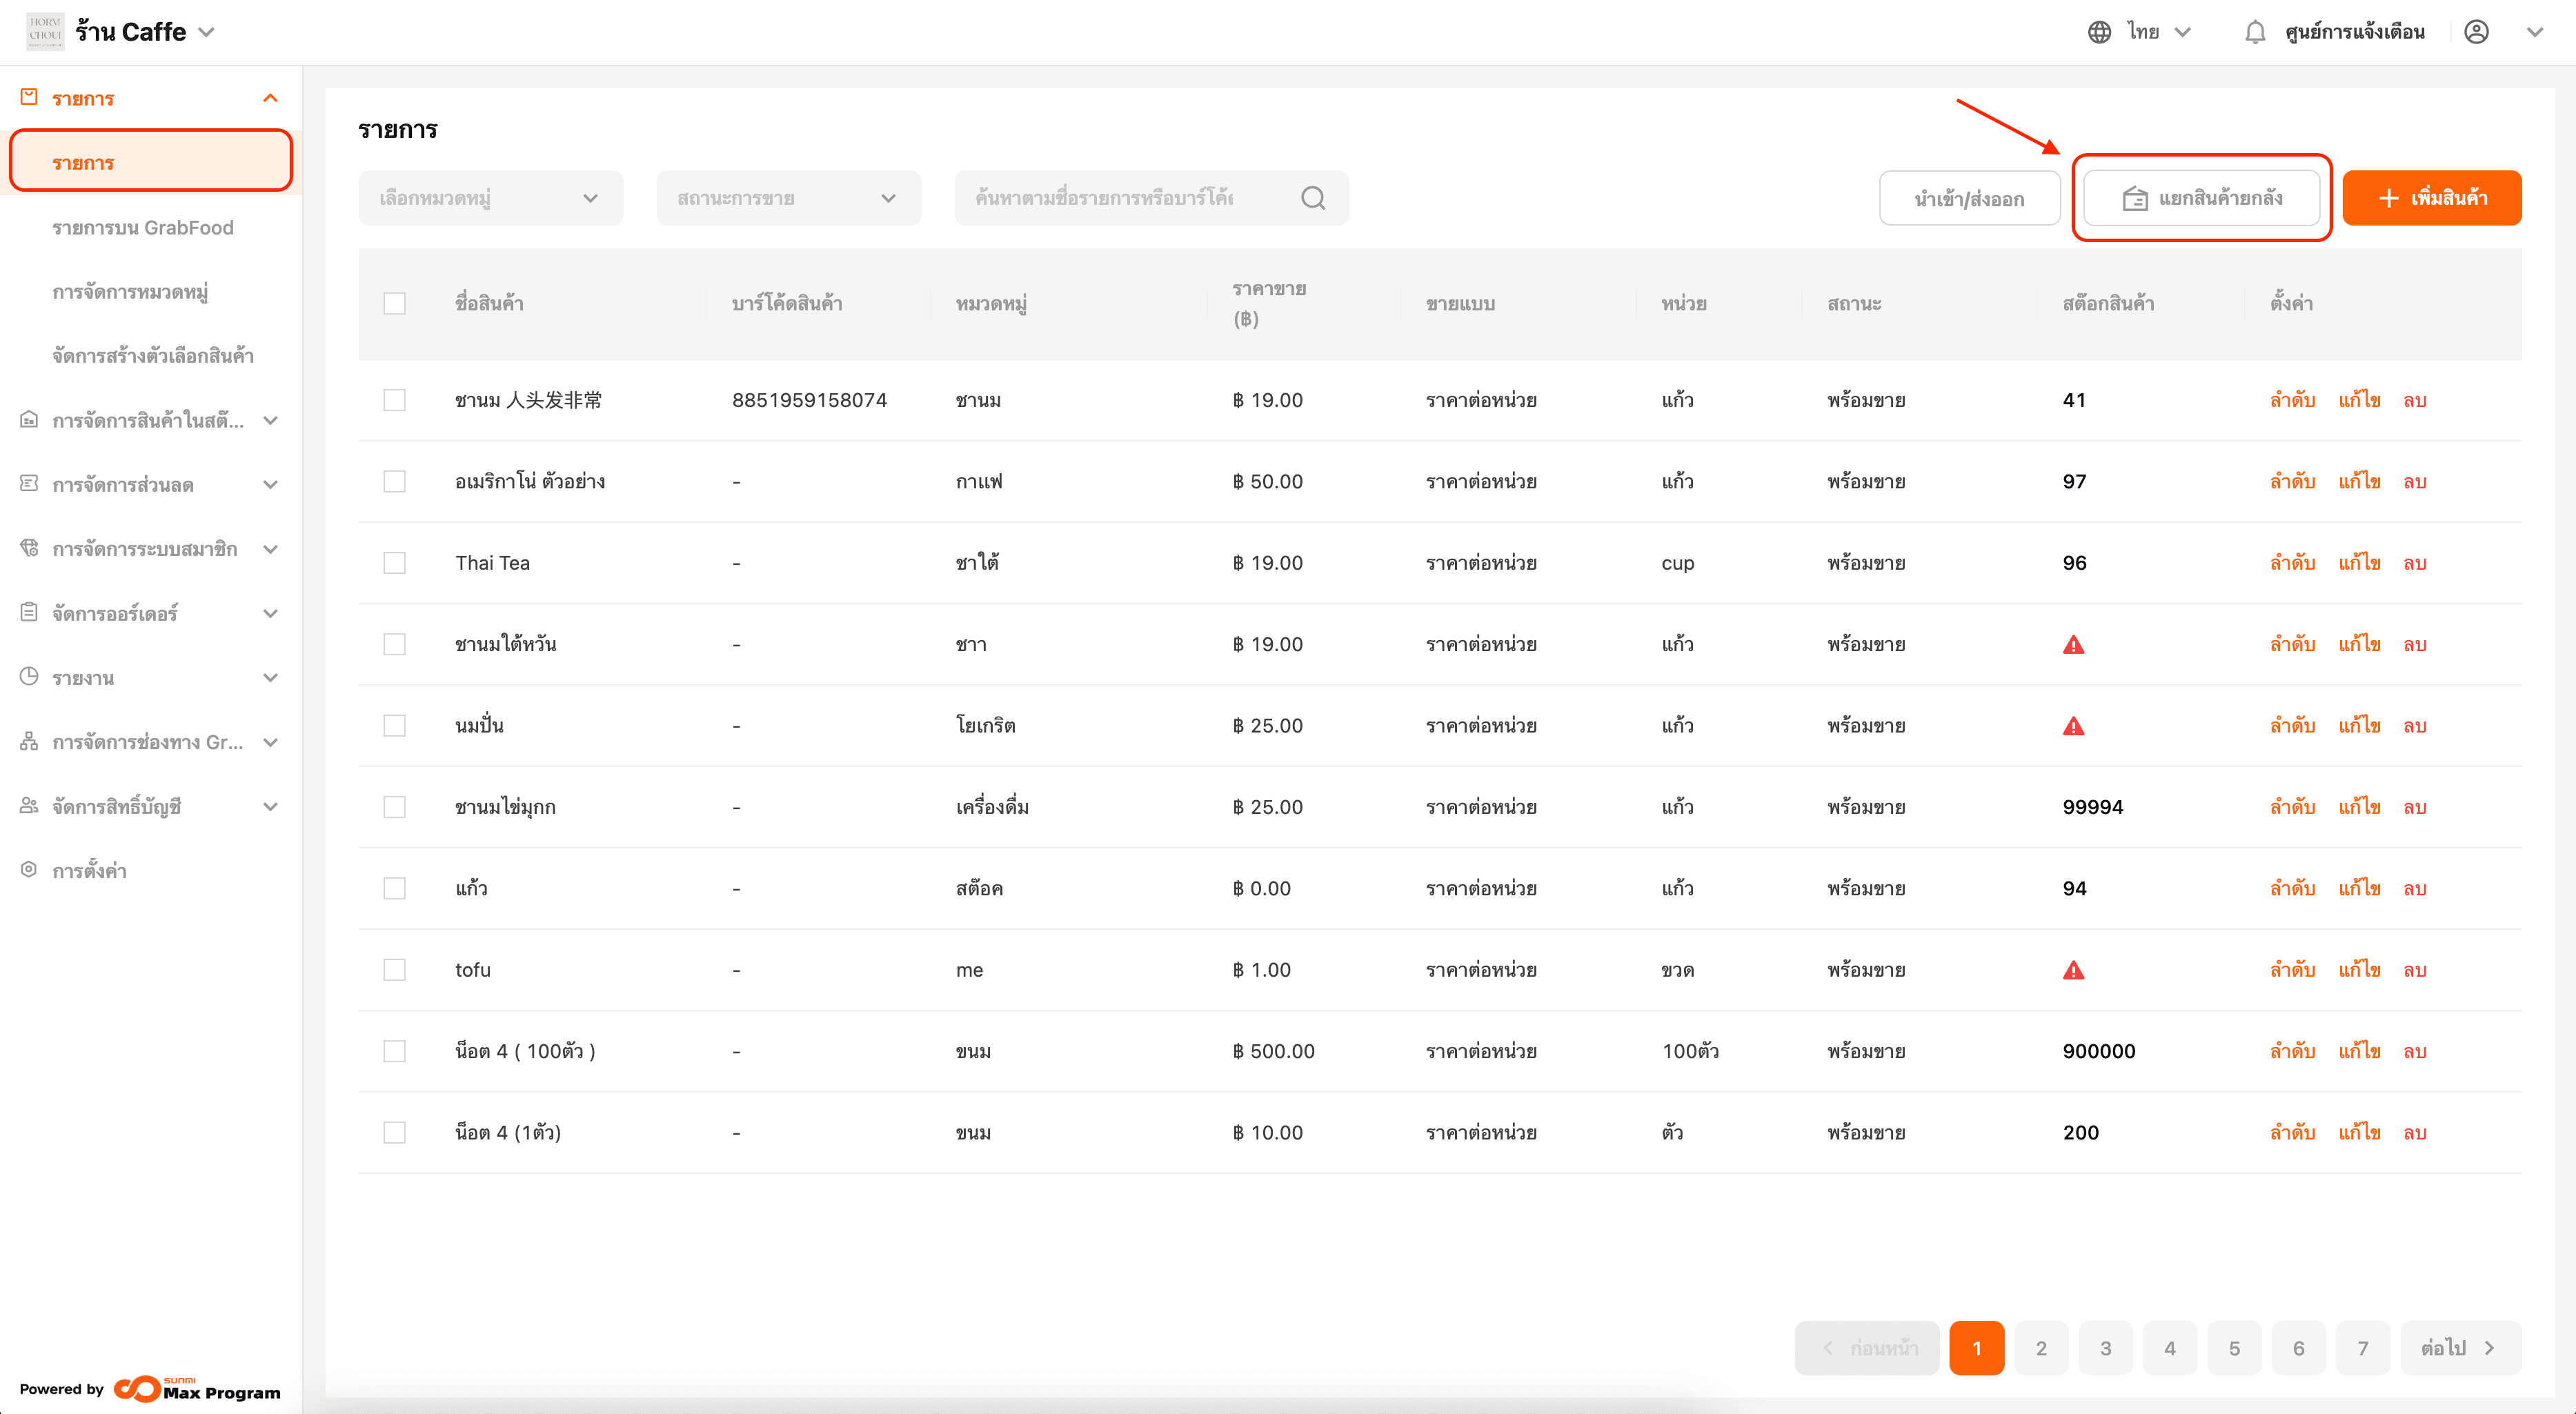Toggle the select-all header checkbox
This screenshot has height=1414, width=2576.
(x=395, y=303)
